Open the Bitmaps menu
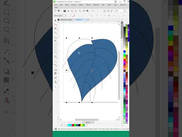Image resolution: width=182 pixels, height=137 pixels. click(x=96, y=5)
